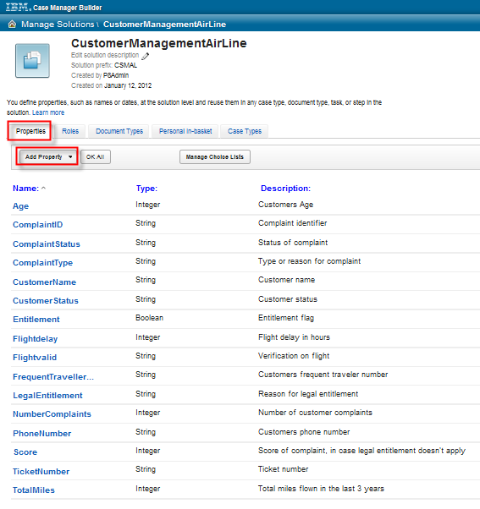Sort by the Type column header
Image resolution: width=480 pixels, height=509 pixels.
click(x=146, y=189)
